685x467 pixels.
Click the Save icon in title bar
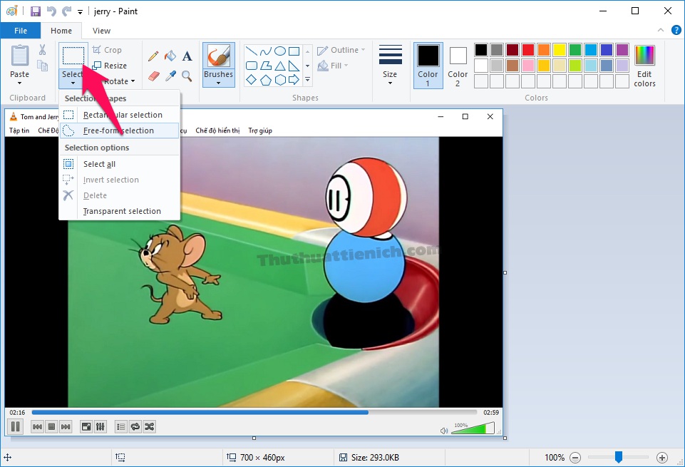(x=36, y=11)
